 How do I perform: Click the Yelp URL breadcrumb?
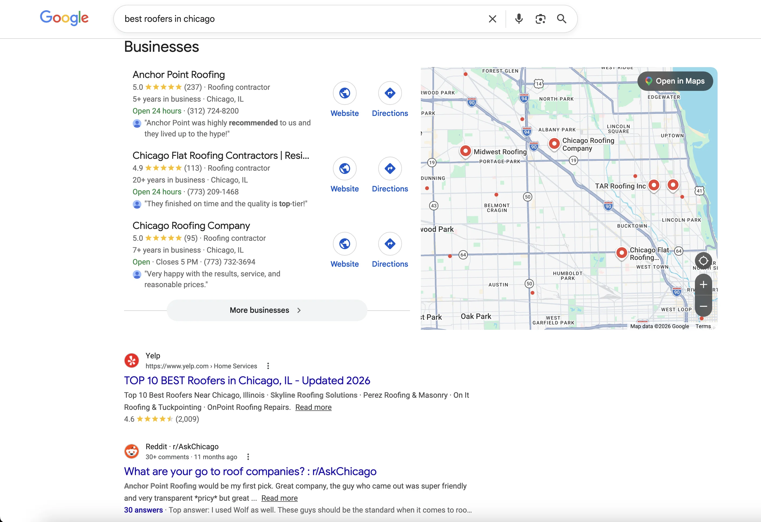[x=201, y=366]
